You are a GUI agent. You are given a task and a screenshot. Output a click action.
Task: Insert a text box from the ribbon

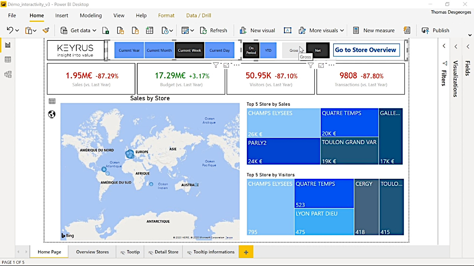(x=288, y=30)
